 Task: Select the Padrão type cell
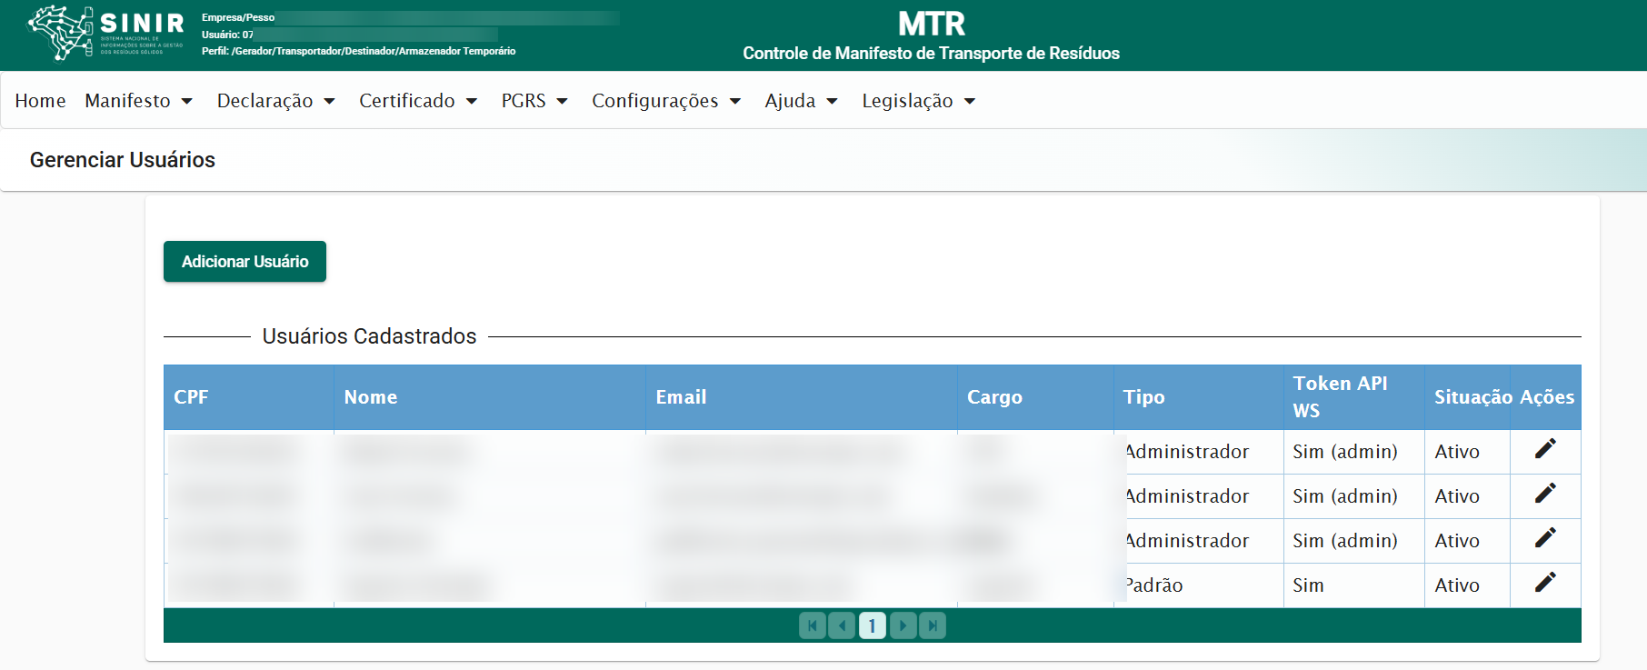pos(1199,585)
